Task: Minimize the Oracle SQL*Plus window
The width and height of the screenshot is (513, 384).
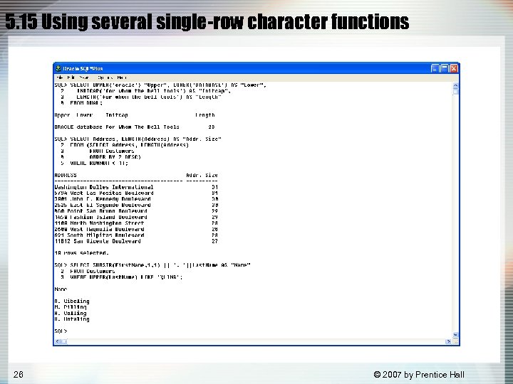Action: (435, 68)
